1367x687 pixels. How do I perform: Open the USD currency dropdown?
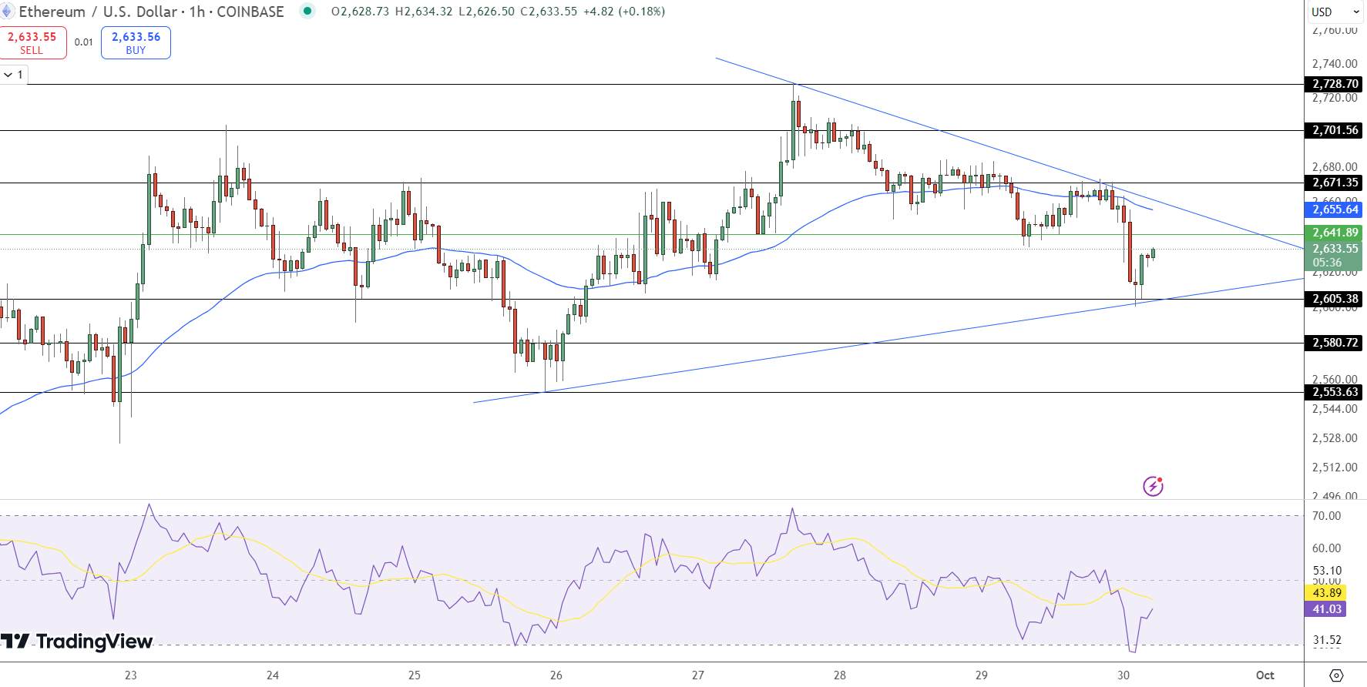click(1336, 12)
